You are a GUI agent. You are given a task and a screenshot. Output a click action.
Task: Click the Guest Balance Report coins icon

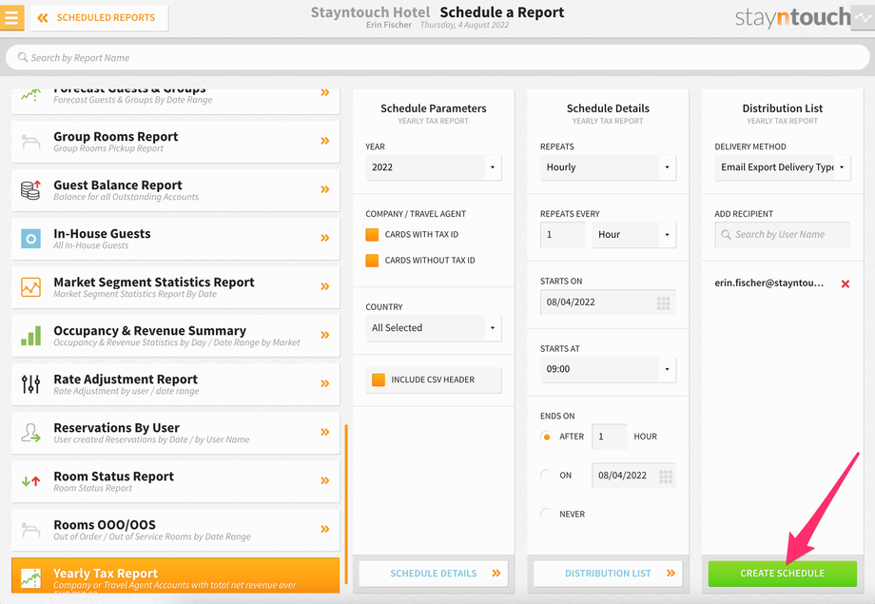(30, 190)
